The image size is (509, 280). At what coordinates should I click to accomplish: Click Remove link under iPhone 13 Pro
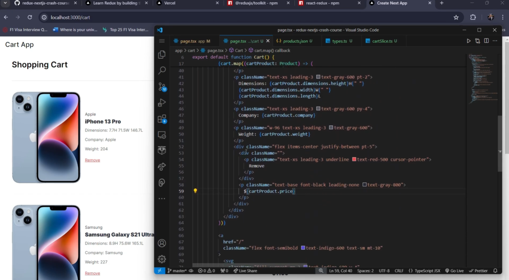pos(92,160)
